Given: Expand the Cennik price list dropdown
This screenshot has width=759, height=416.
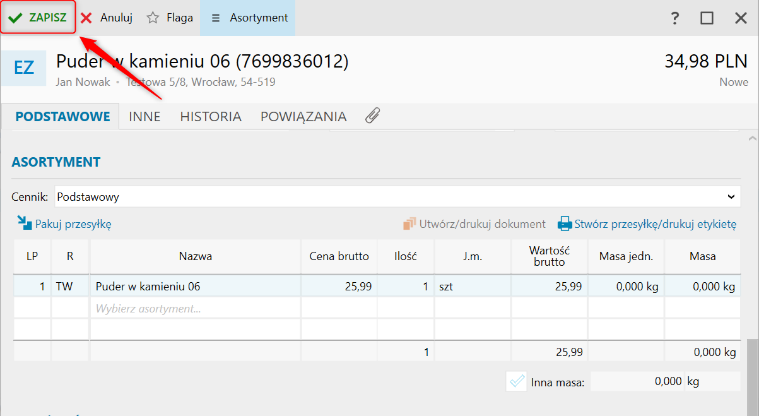Looking at the screenshot, I should (x=731, y=197).
